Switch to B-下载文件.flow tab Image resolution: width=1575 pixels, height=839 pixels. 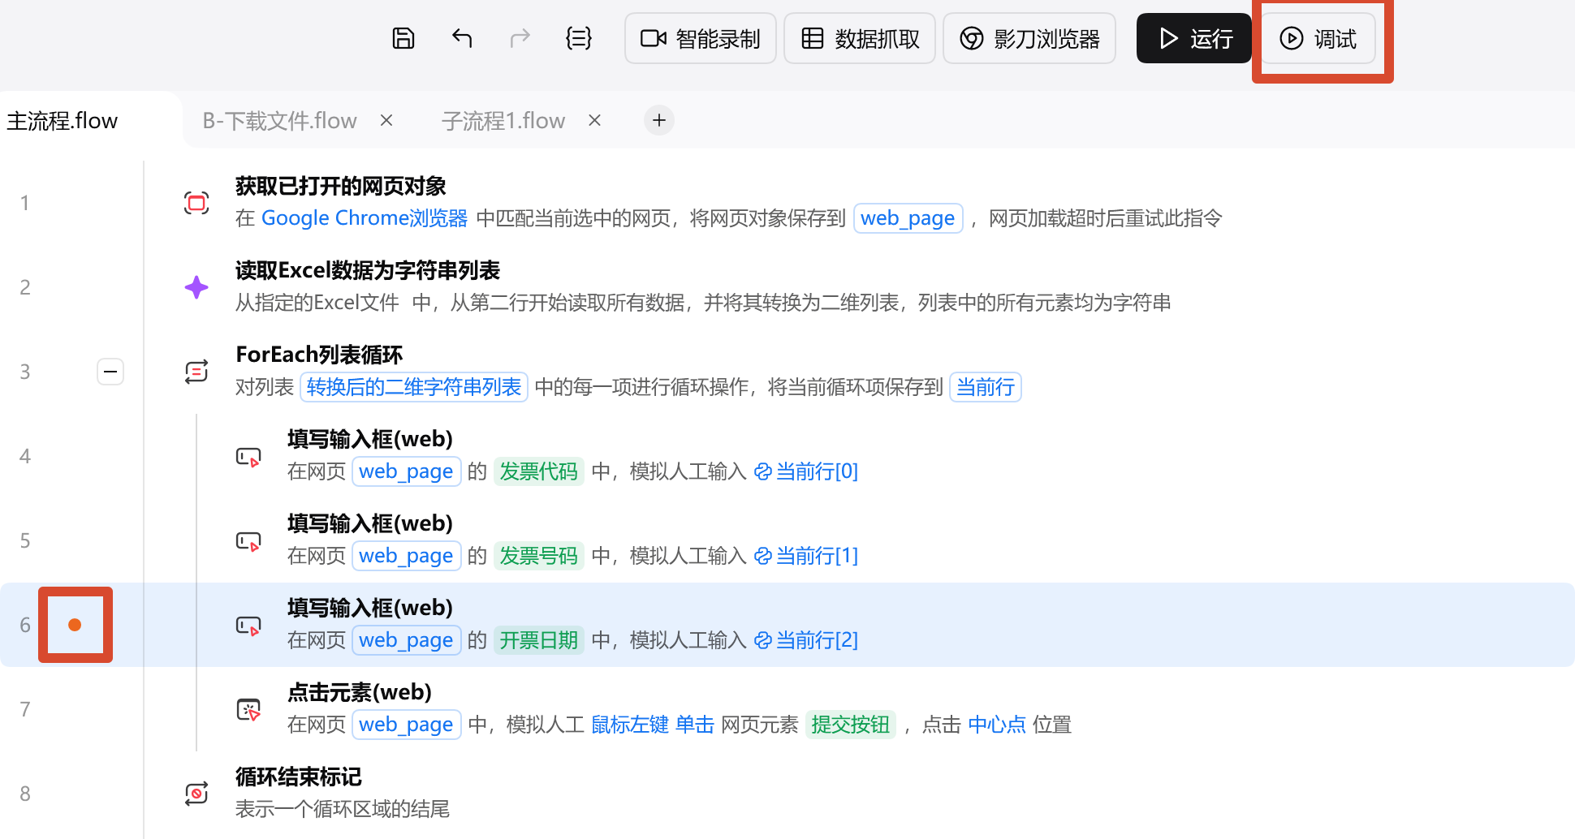(x=279, y=121)
